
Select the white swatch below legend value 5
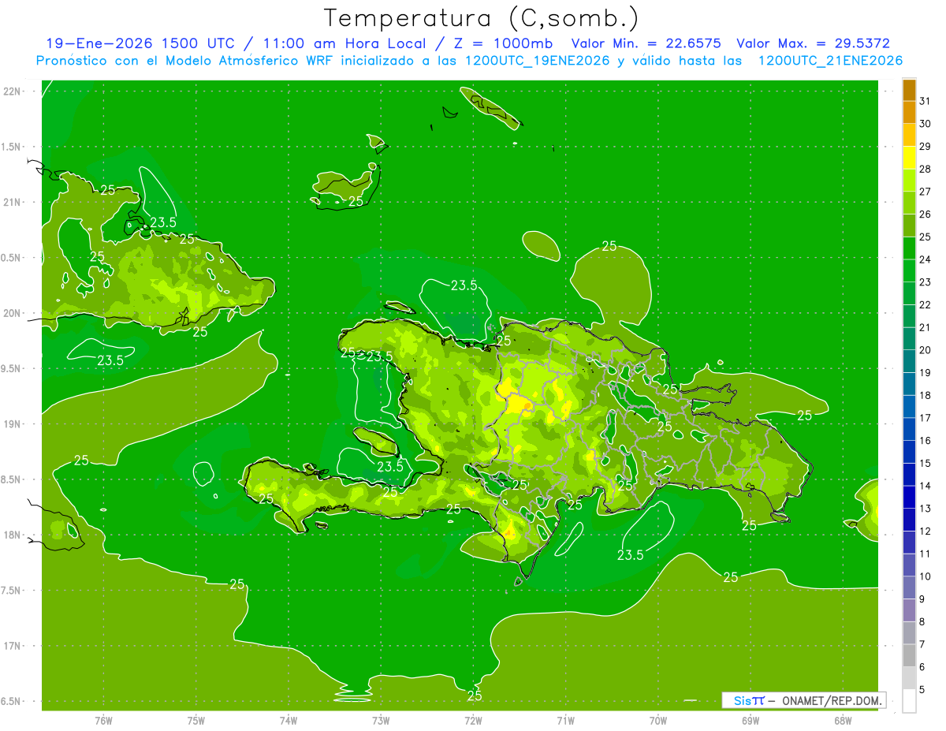(x=909, y=701)
